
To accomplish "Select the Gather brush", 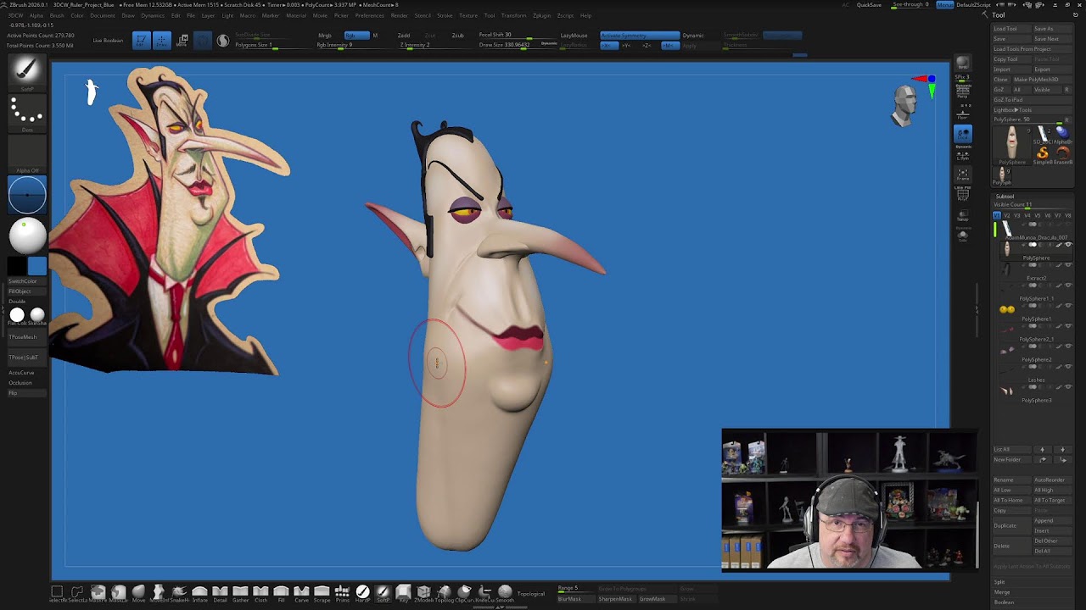I will (240, 593).
